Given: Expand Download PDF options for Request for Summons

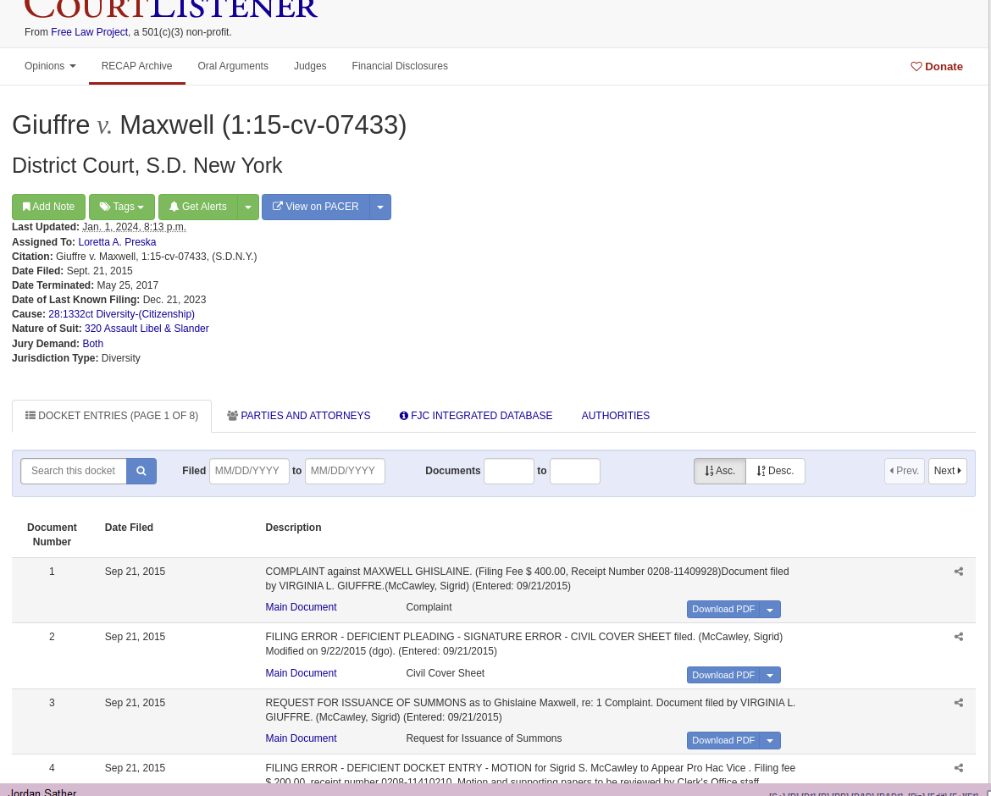Looking at the screenshot, I should [771, 740].
